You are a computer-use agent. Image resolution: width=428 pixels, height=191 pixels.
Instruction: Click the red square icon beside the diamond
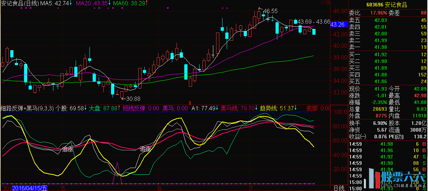pos(327,3)
